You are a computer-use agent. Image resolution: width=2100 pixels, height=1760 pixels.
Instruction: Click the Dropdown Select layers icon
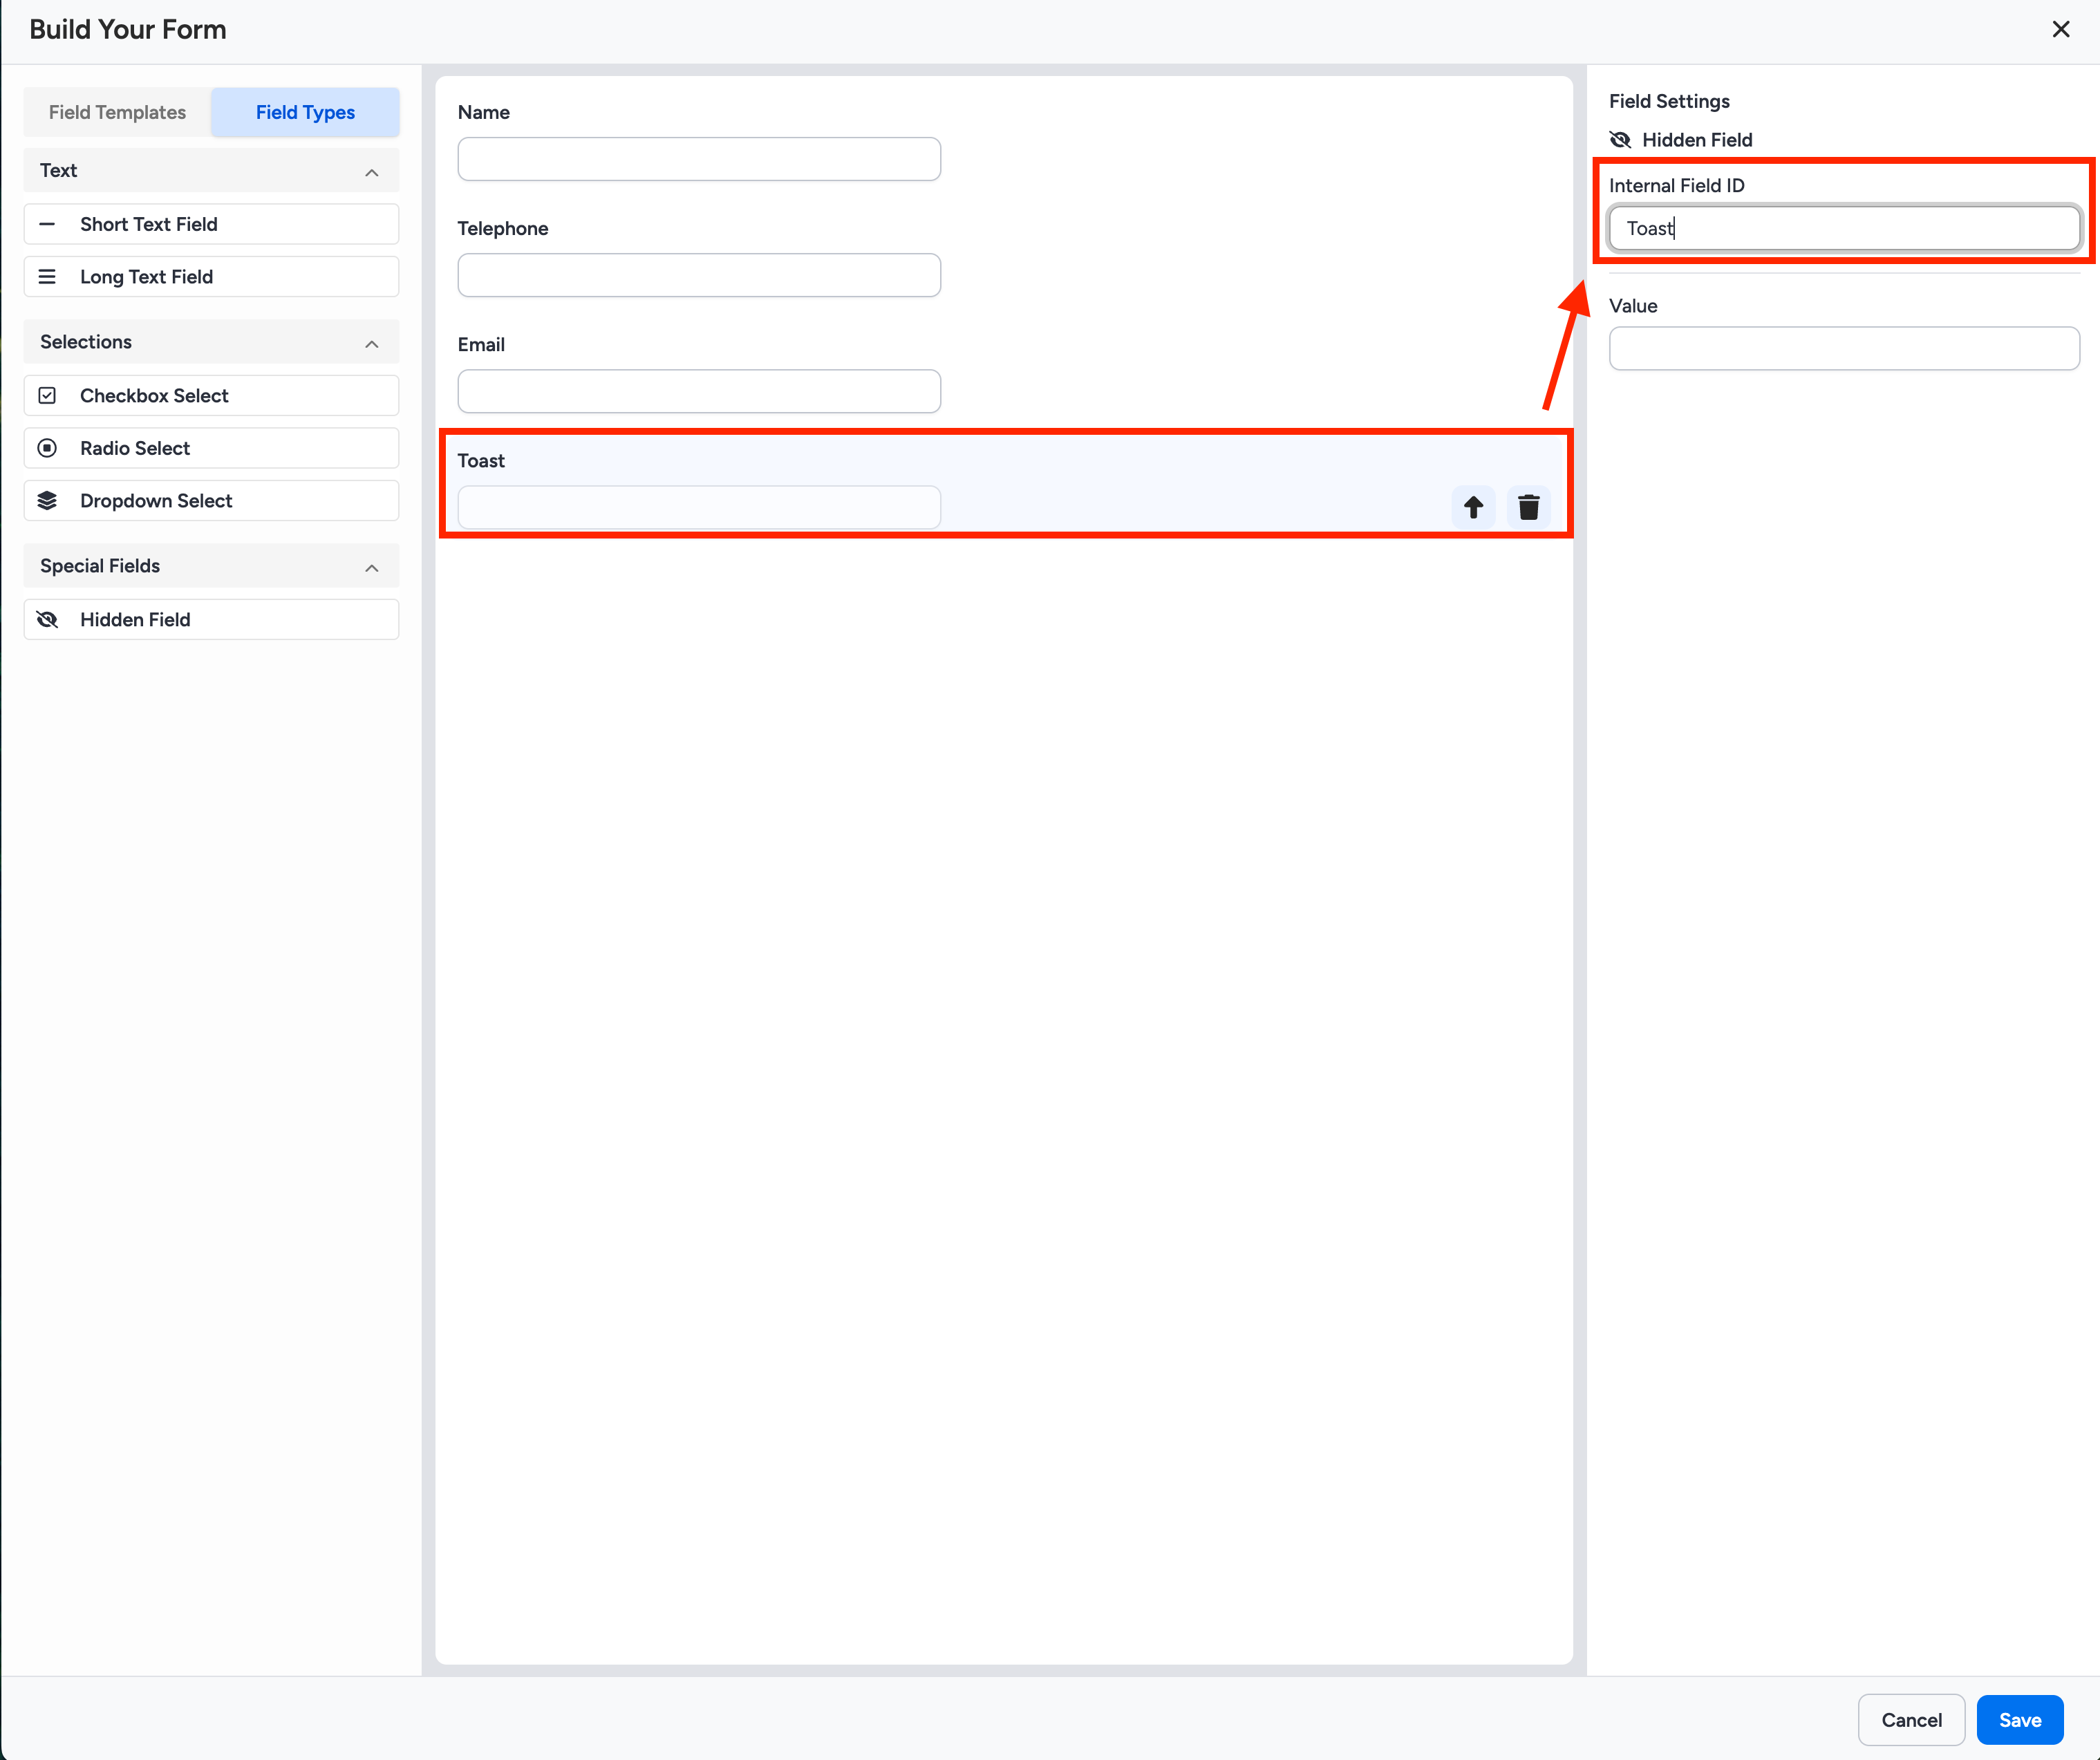(x=47, y=501)
